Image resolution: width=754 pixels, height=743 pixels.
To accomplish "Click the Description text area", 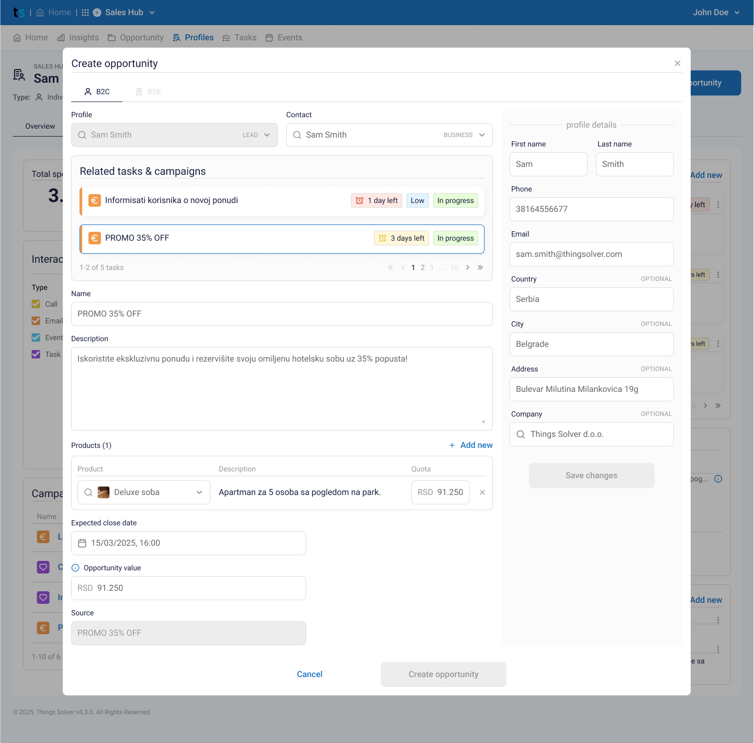I will point(282,389).
